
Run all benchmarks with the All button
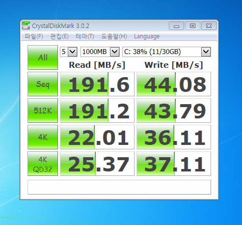pyautogui.click(x=43, y=57)
